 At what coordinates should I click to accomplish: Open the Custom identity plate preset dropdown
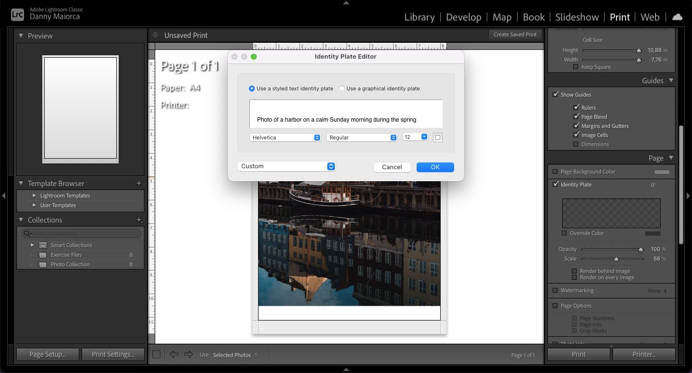(x=286, y=166)
